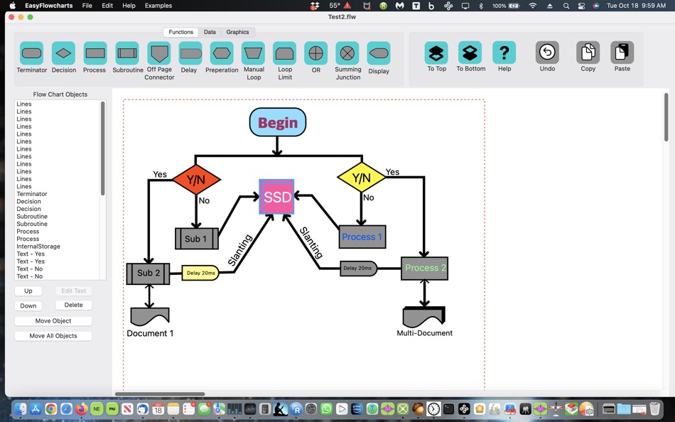This screenshot has width=675, height=422.
Task: Select the Off Page Connector tool
Action: pyautogui.click(x=159, y=53)
